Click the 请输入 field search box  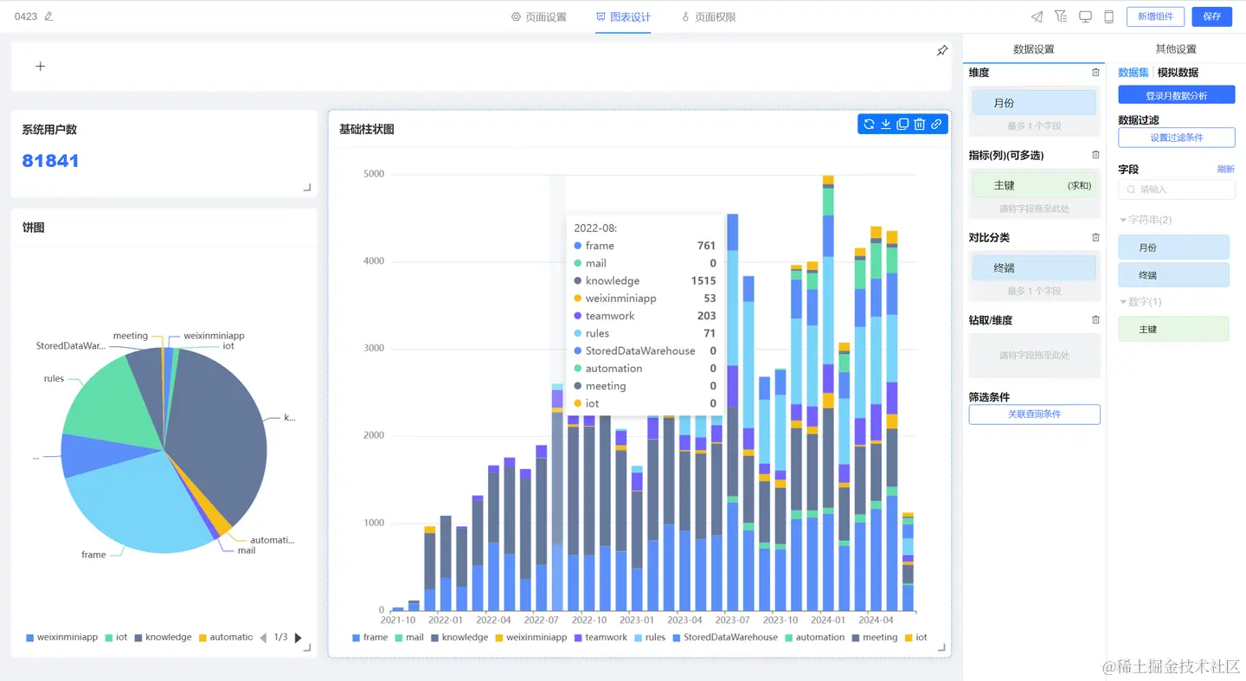coord(1176,190)
